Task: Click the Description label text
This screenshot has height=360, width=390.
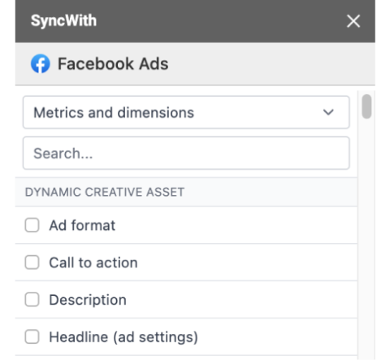Action: point(88,300)
